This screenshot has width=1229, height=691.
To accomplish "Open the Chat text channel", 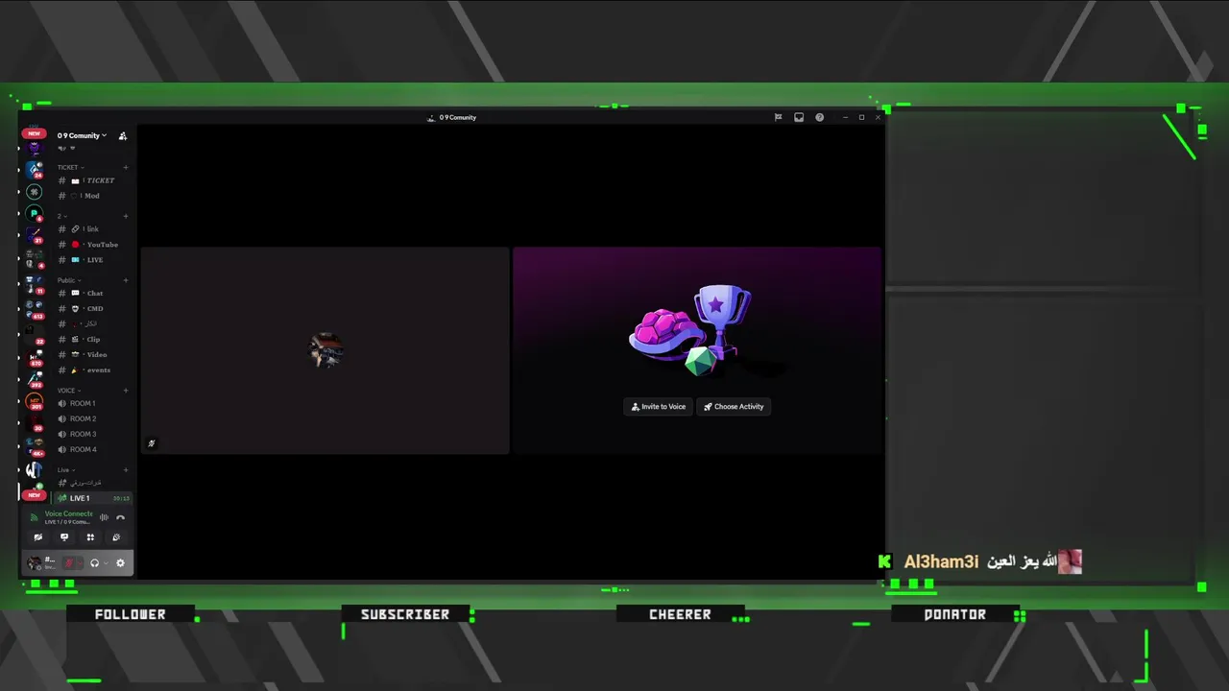I will click(93, 294).
